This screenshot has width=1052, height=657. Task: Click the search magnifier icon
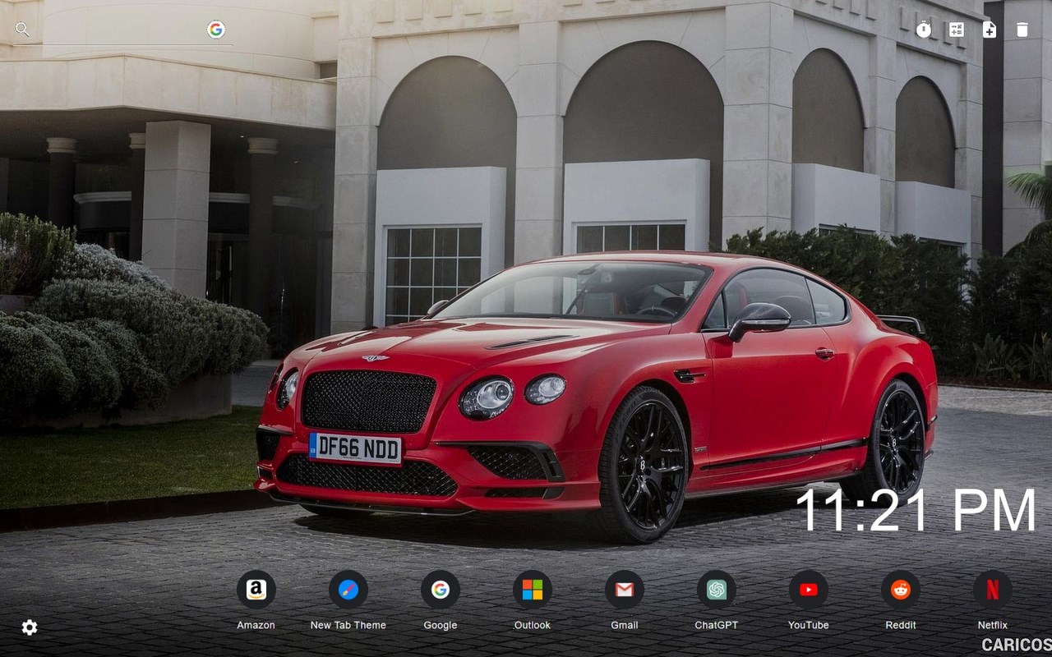click(22, 30)
